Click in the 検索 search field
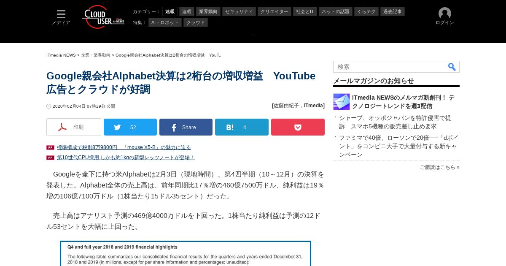Image resolution: width=506 pixels, height=266 pixels. click(390, 67)
